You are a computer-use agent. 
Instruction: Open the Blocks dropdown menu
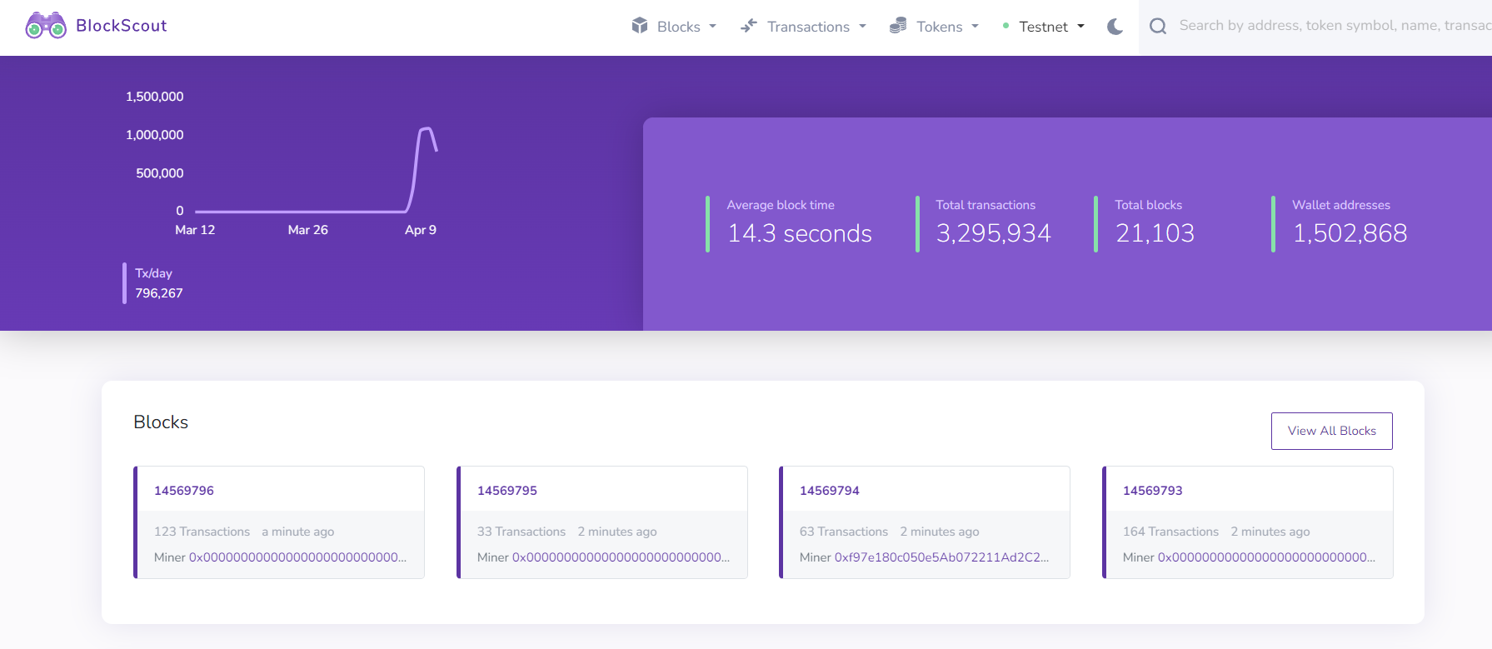click(674, 27)
